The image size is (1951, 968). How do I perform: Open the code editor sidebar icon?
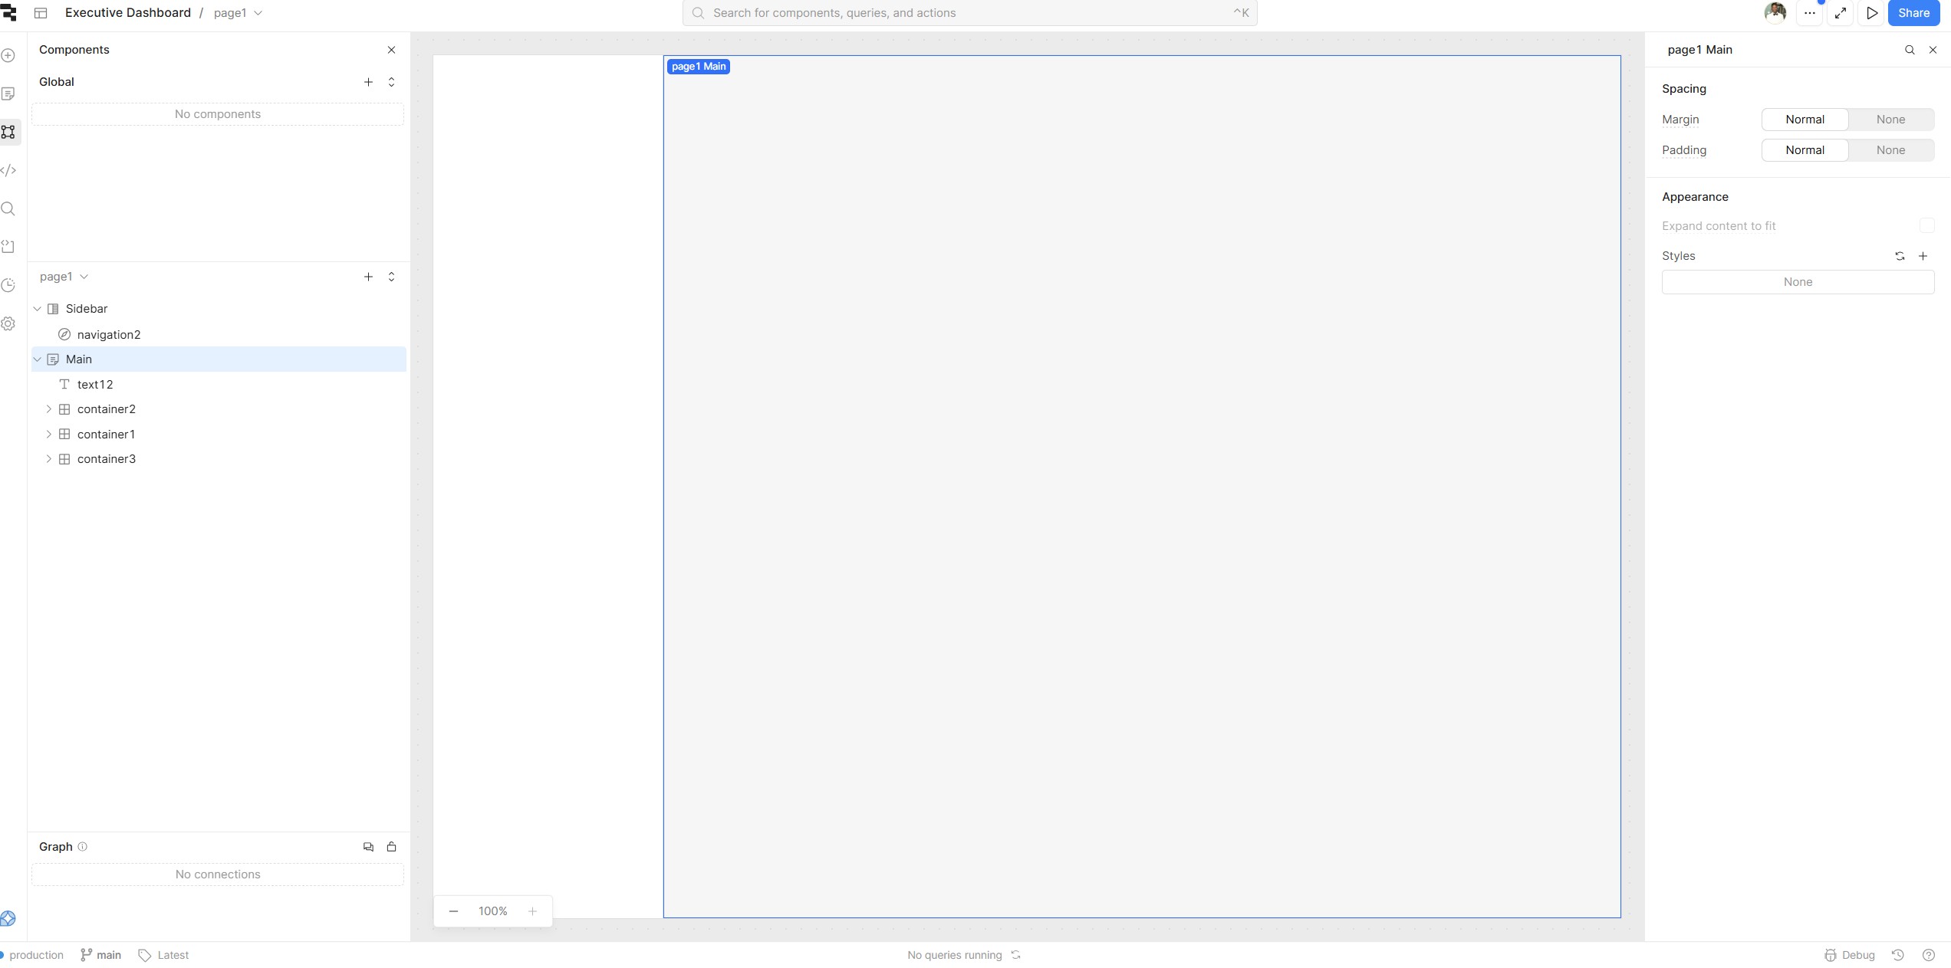(x=8, y=170)
